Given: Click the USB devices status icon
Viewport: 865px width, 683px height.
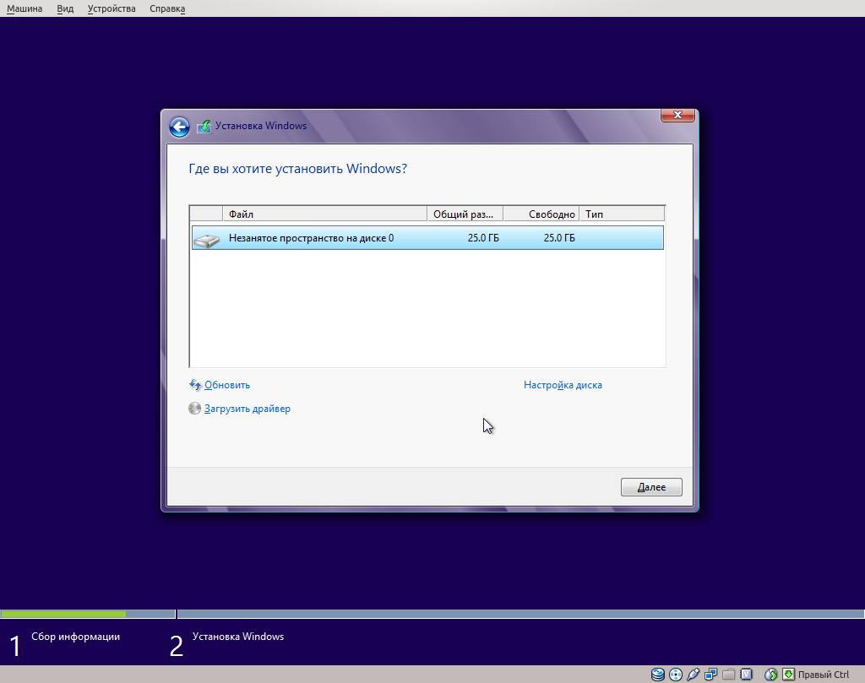Looking at the screenshot, I should 694,675.
